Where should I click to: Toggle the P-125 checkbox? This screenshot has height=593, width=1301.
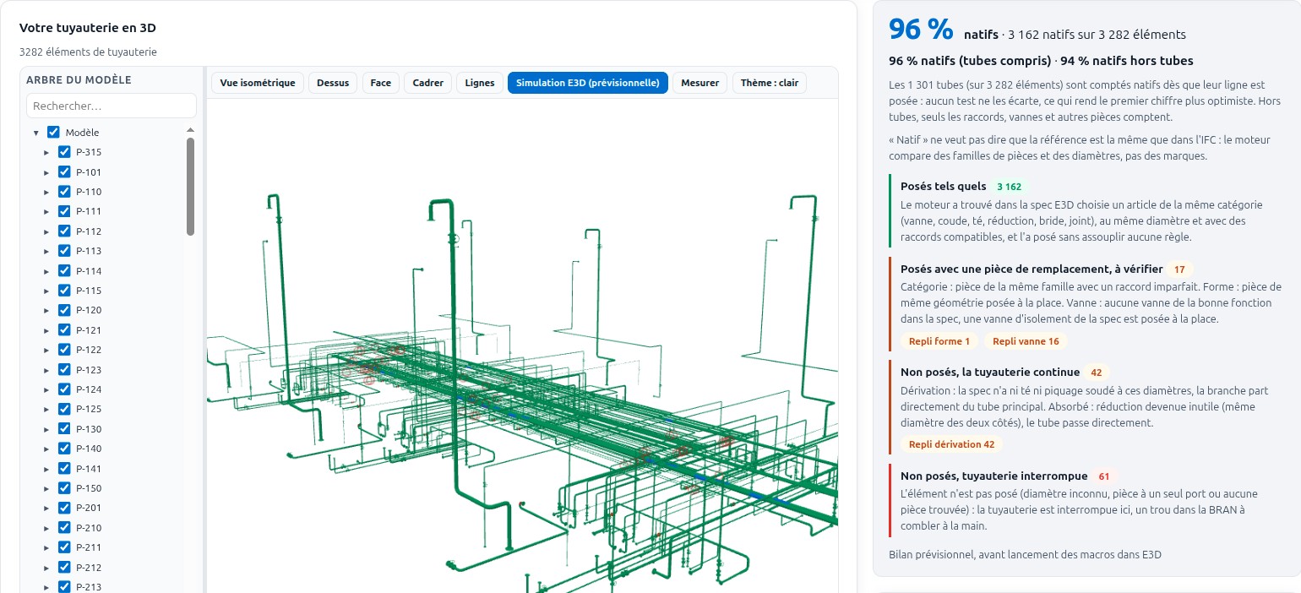click(x=64, y=409)
